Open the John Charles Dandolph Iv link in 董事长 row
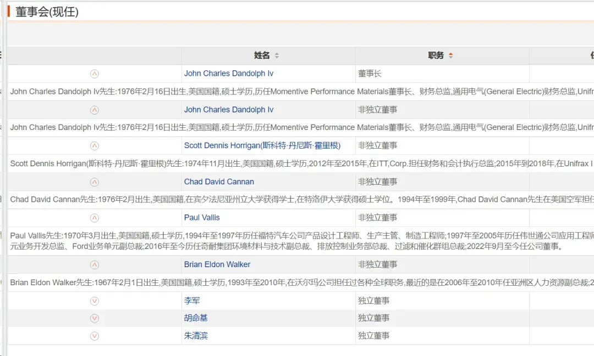This screenshot has height=356, width=594. point(229,74)
